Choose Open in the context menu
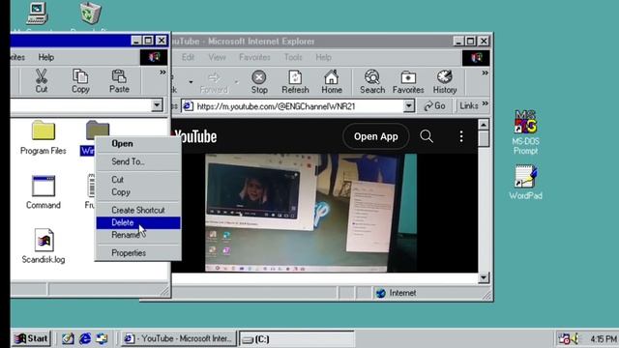The width and height of the screenshot is (619, 348). [138, 144]
